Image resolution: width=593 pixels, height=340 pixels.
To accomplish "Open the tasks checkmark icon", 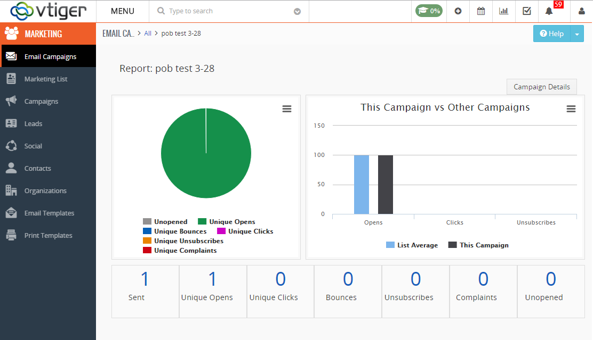I will (x=527, y=11).
